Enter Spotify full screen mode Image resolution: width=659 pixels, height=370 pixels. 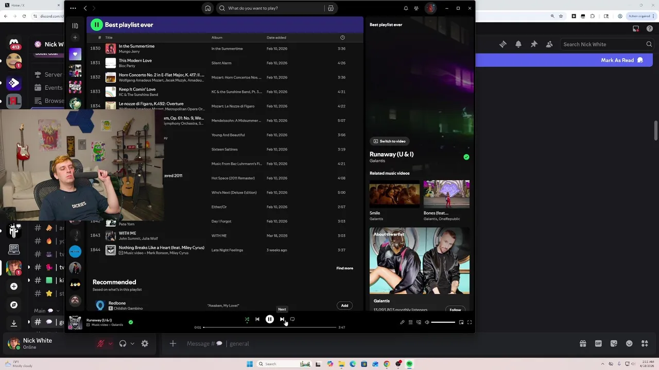point(470,322)
